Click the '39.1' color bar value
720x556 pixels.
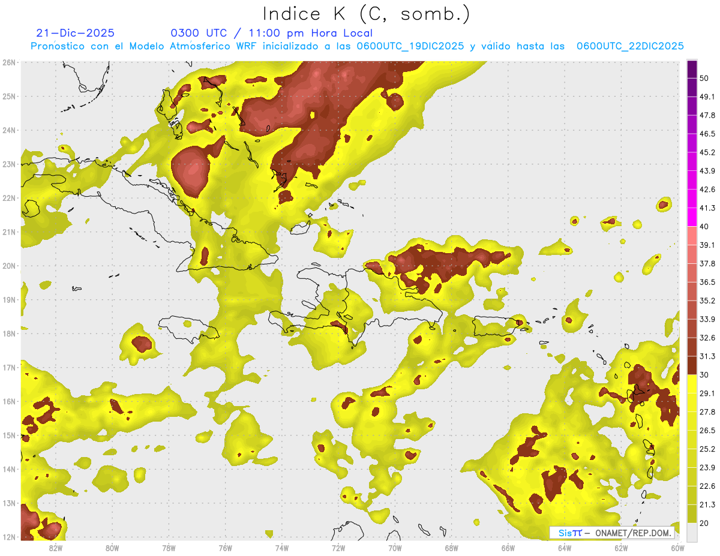pos(707,245)
